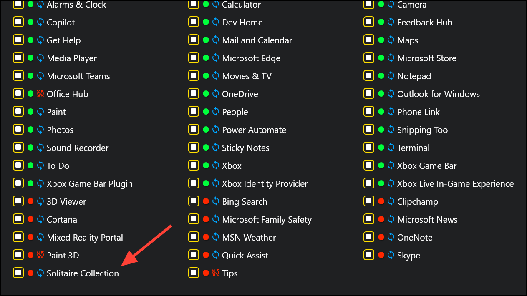
Task: Click the sync icon next to Microsoft Edge
Action: click(216, 58)
